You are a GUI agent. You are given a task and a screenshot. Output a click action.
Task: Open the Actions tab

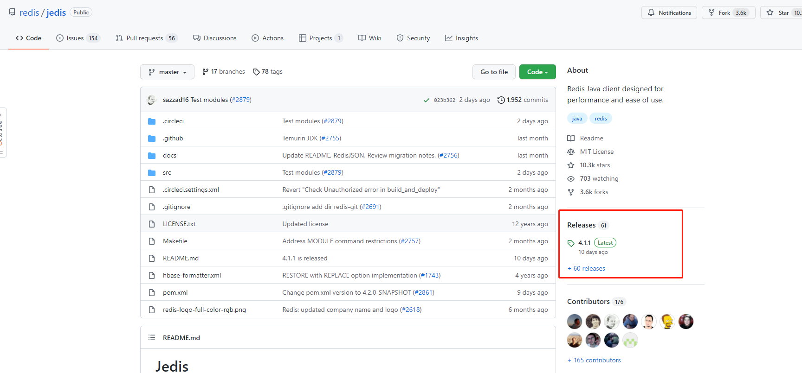[x=267, y=38]
